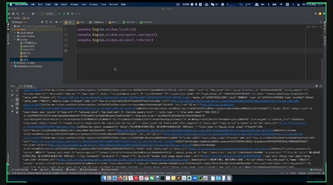Expand all icon in Project panel header
This screenshot has height=185, width=333.
coord(47,22)
